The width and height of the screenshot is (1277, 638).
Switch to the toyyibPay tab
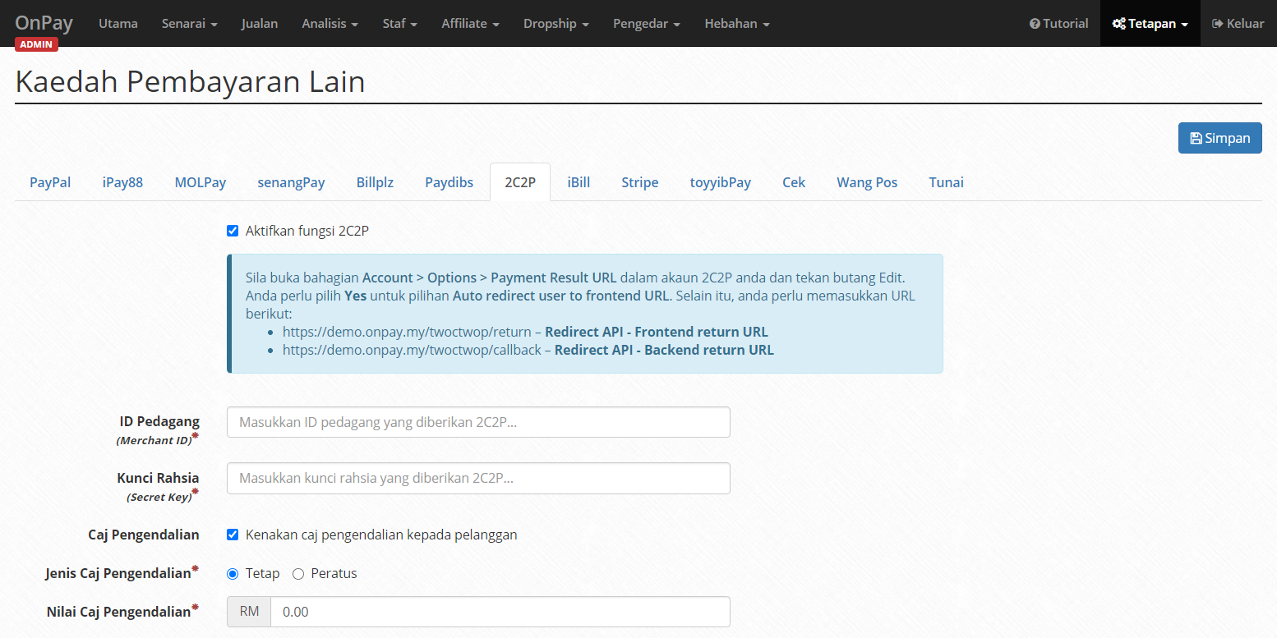pos(720,182)
